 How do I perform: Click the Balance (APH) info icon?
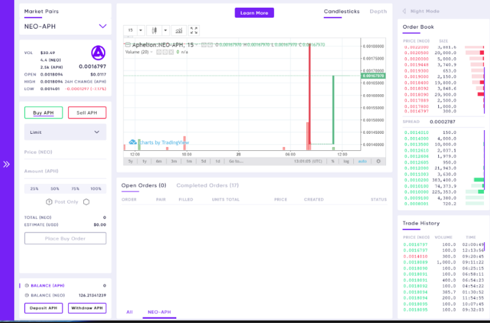pyautogui.click(x=27, y=285)
